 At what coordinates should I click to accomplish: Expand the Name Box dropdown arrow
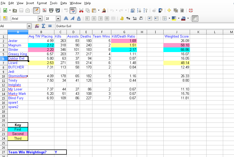(29, 26)
